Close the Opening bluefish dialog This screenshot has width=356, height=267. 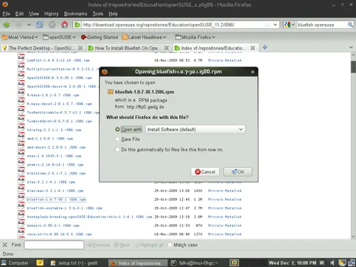pos(252,72)
